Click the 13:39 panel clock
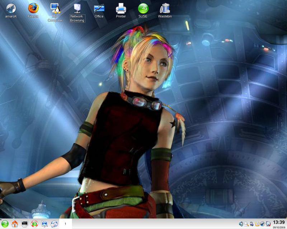Viewport: 287px width, 229px height. click(x=279, y=222)
